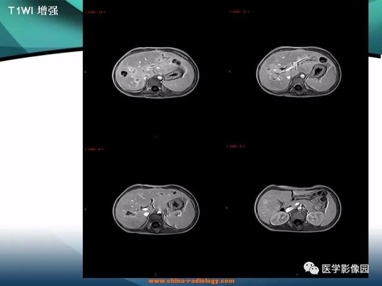The width and height of the screenshot is (382, 286).
Task: Click the right arrow beside 1202 - 13
Action: point(105,12)
